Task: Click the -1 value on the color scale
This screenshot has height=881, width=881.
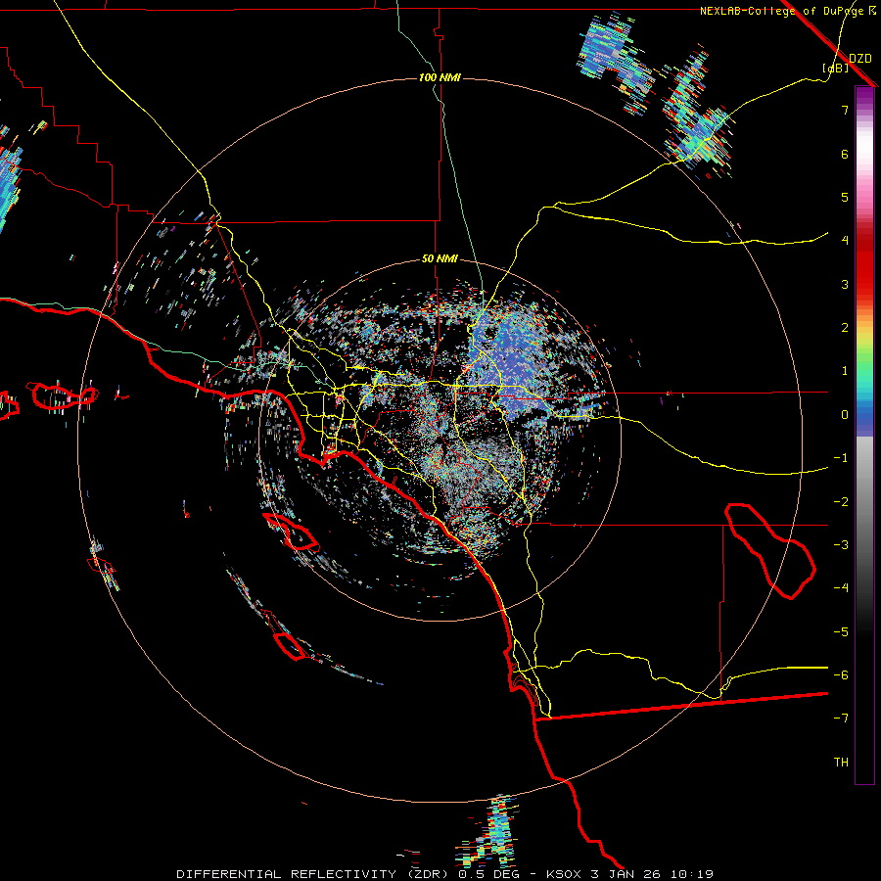Action: [841, 458]
